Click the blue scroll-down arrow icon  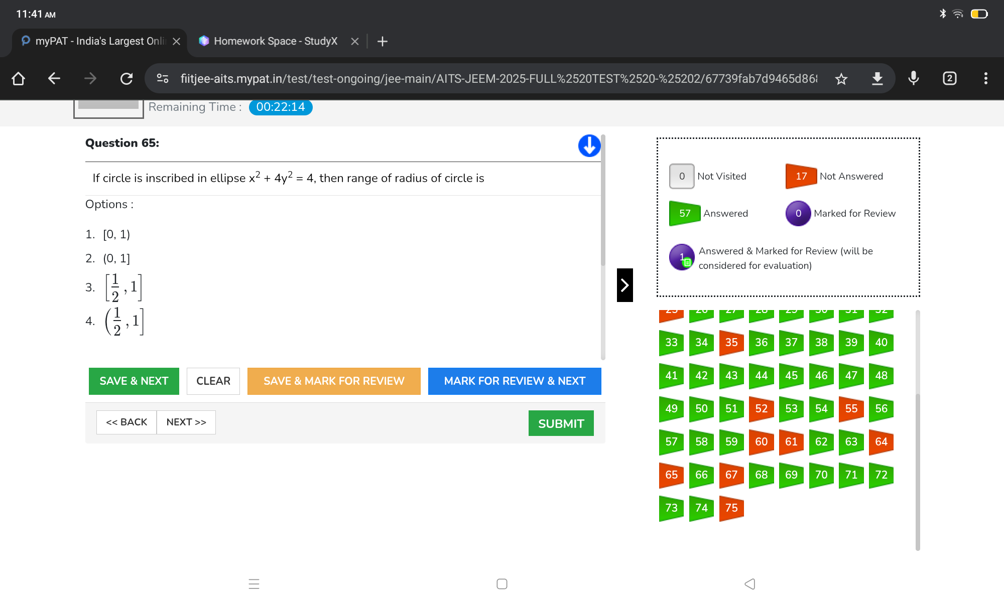(589, 145)
